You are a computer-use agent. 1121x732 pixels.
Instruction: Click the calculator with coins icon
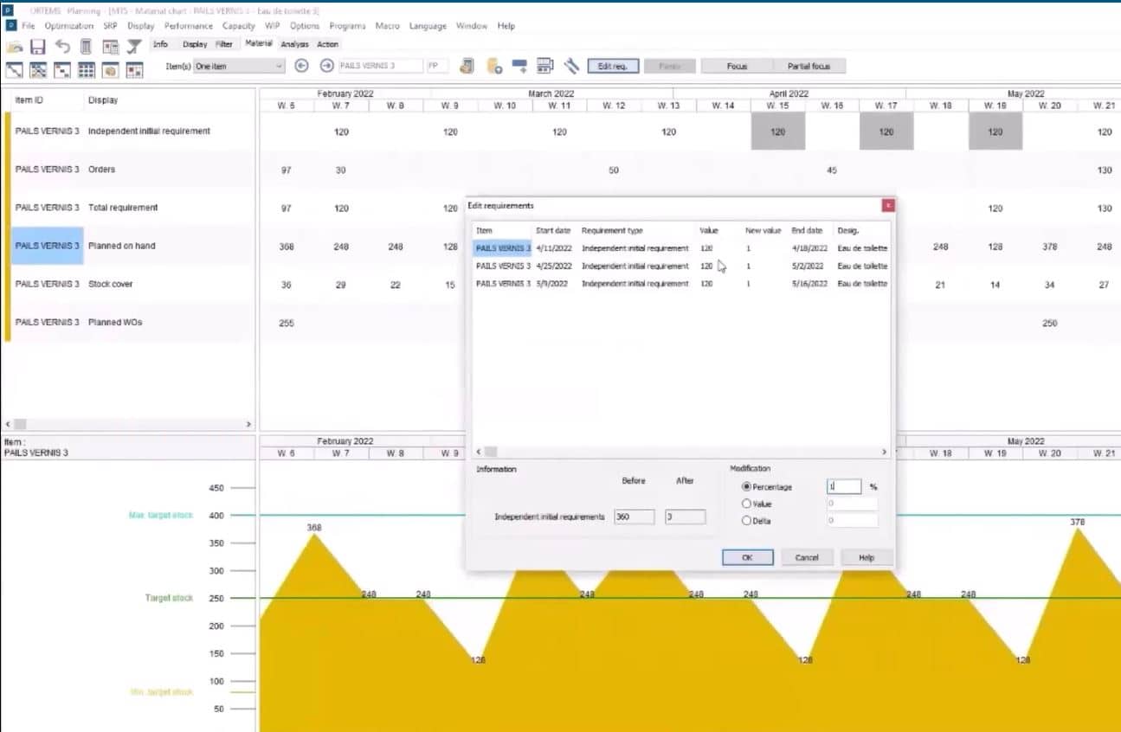tap(467, 66)
